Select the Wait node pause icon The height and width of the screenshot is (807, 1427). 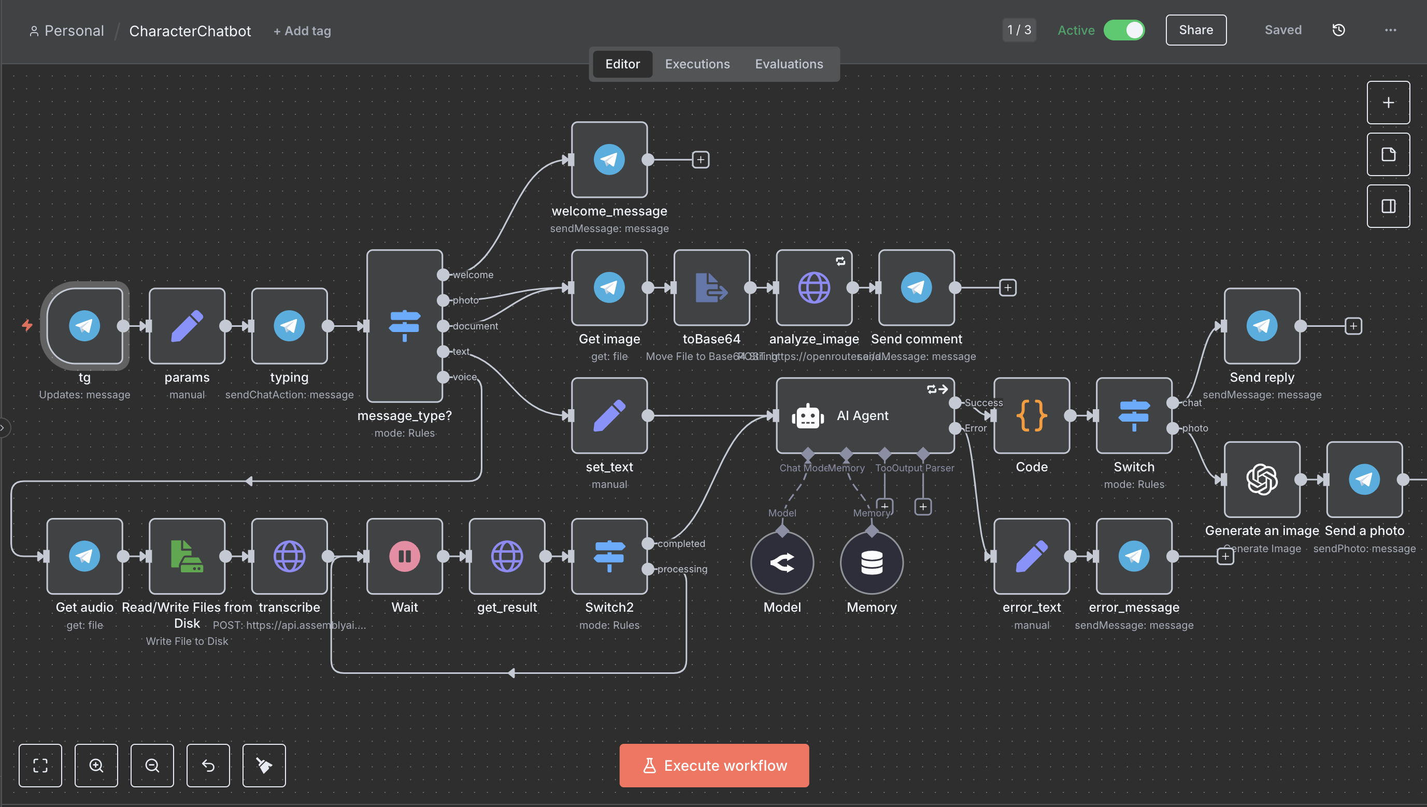(x=404, y=556)
